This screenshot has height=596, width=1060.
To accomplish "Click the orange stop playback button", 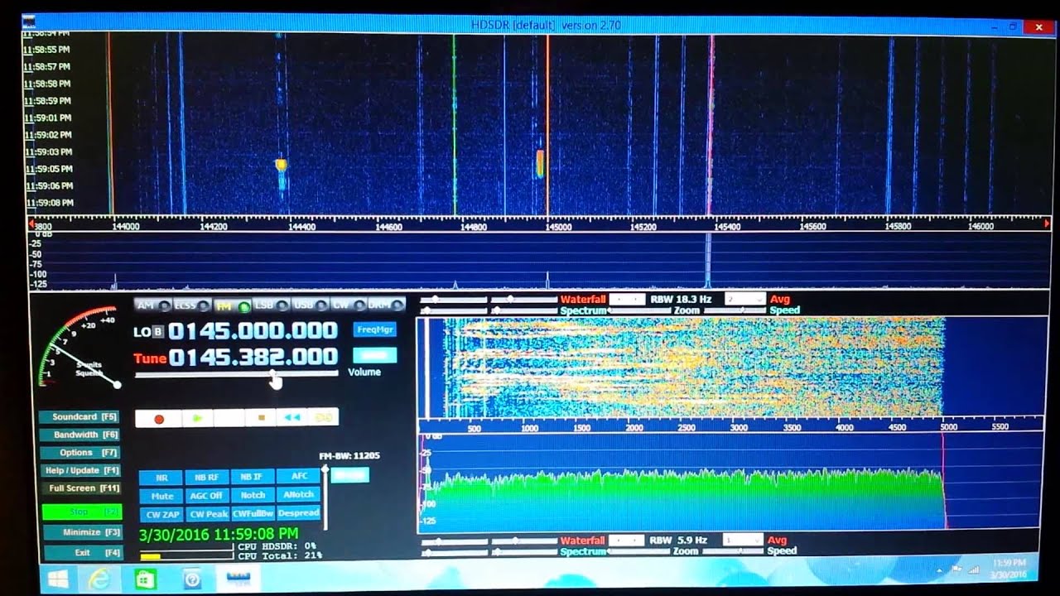I will (x=261, y=418).
